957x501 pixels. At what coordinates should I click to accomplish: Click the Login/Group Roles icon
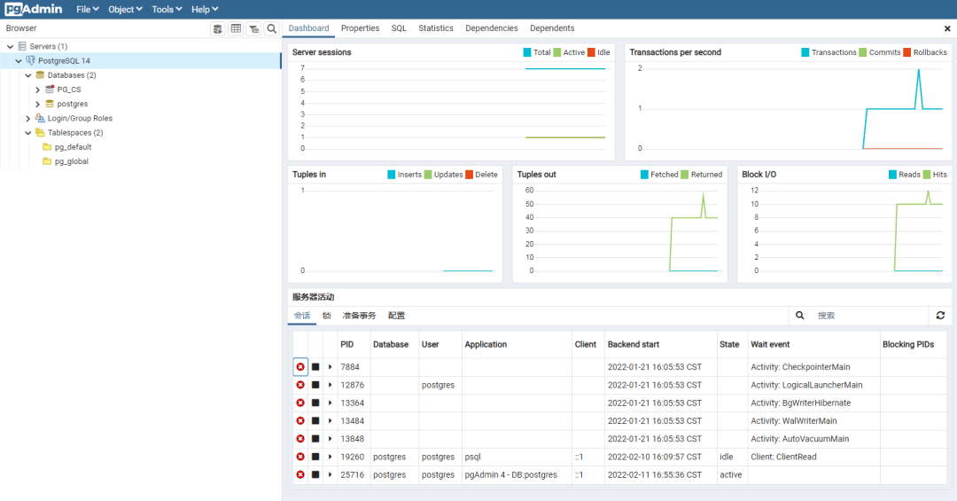point(40,118)
